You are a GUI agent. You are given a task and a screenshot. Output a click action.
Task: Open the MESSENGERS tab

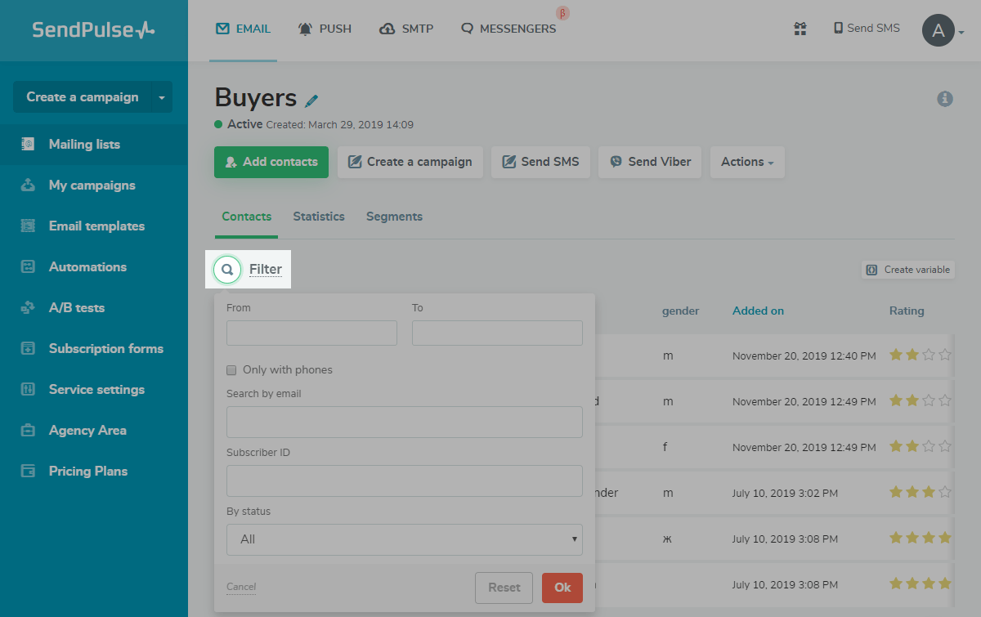(x=508, y=29)
